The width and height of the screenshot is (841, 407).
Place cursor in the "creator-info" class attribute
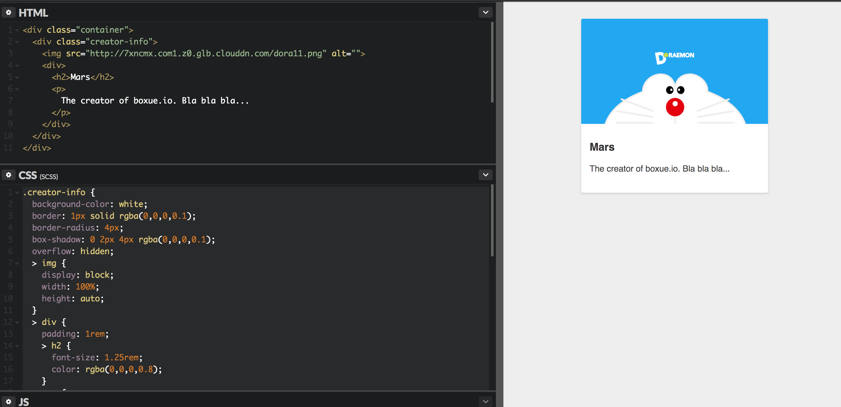[x=119, y=42]
